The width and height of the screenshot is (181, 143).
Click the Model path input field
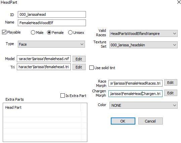pyautogui.click(x=44, y=59)
